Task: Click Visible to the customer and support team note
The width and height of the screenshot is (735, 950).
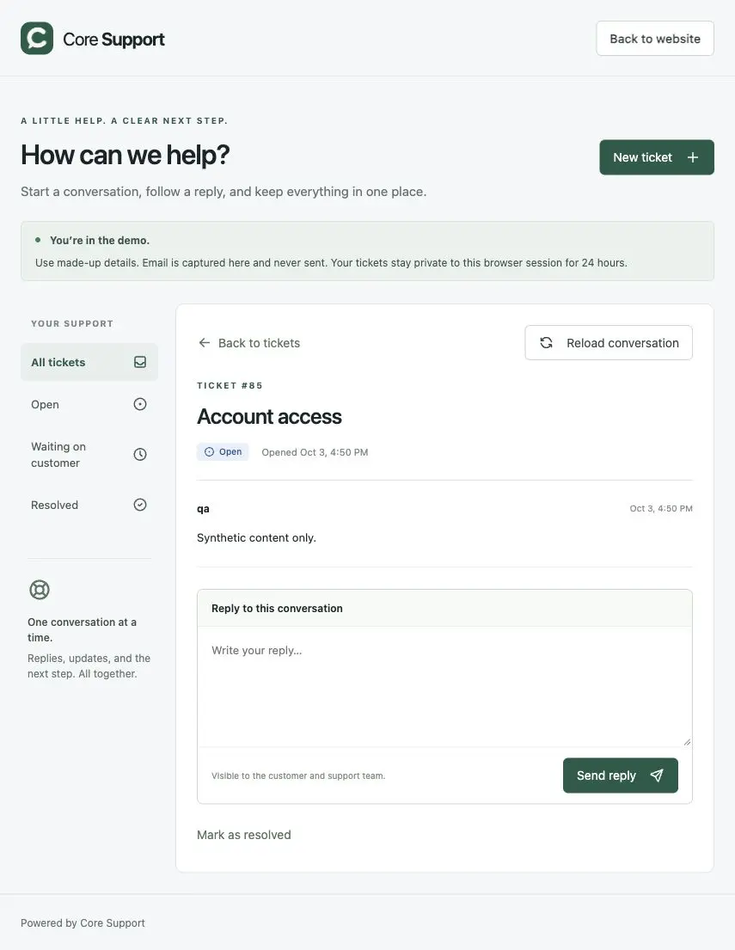Action: pyautogui.click(x=298, y=775)
